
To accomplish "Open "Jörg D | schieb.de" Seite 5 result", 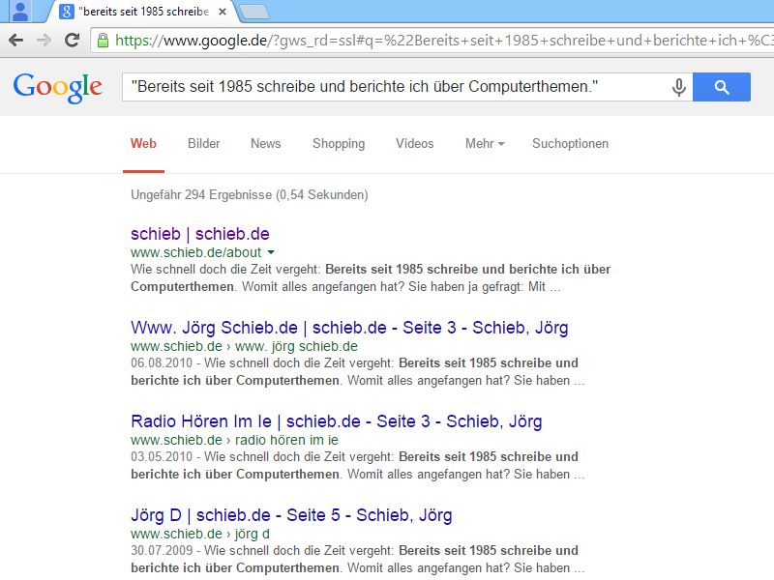I will tap(291, 515).
